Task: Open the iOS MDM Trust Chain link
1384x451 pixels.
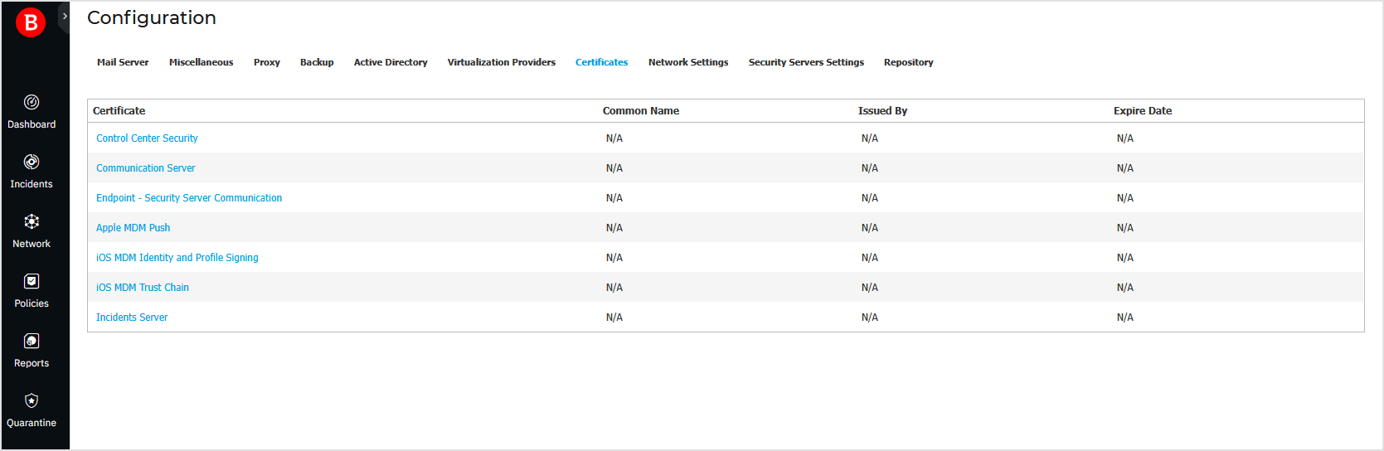Action: 143,288
